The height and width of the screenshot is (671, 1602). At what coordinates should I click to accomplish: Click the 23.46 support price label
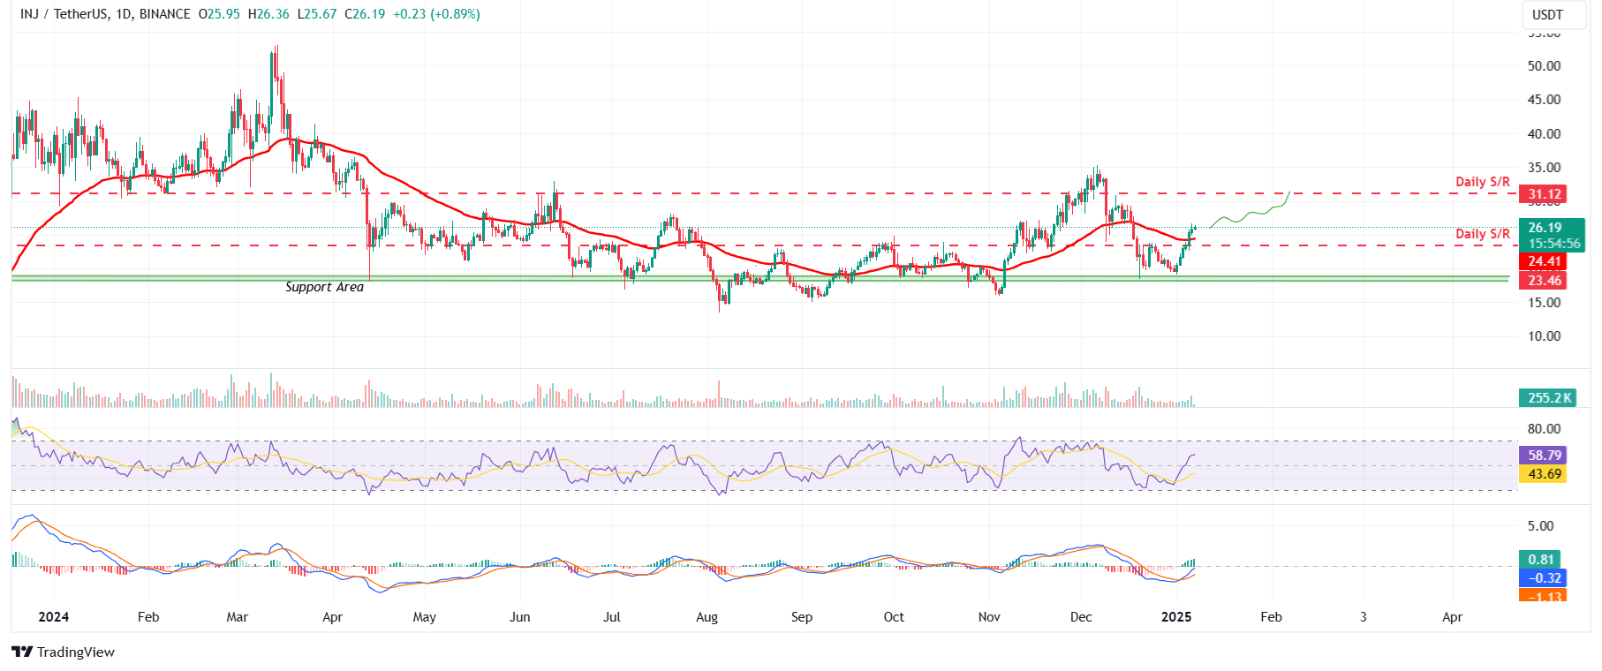(x=1543, y=281)
